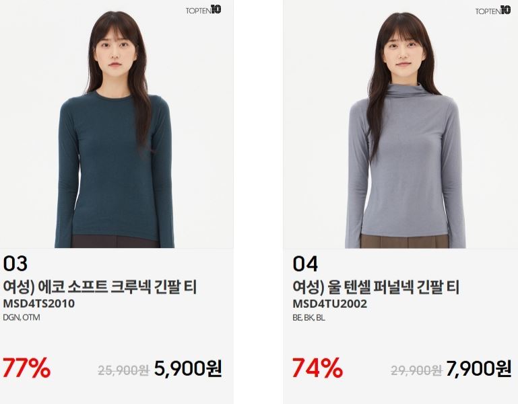The width and height of the screenshot is (518, 404).
Task: Click the TOPTEN10 logo on right product image
Action: tap(493, 10)
